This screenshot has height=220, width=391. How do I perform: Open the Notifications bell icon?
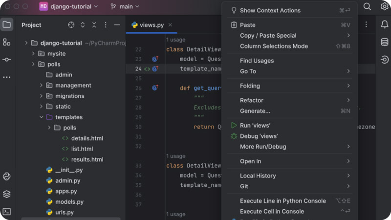coord(385,24)
